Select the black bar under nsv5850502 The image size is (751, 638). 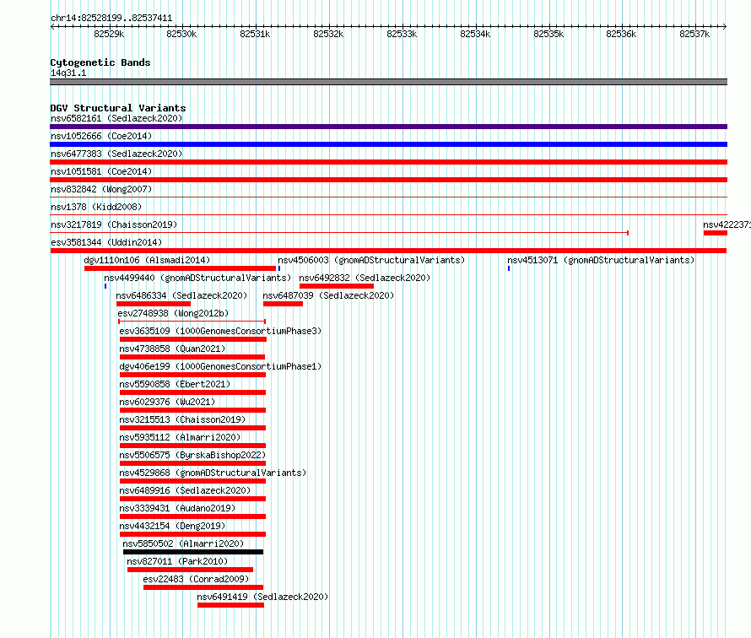point(193,552)
